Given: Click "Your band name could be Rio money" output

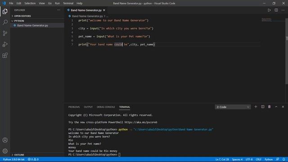Looking at the screenshot, I should [93, 151].
